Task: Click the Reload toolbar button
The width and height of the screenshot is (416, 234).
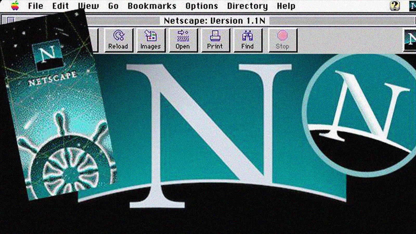Action: point(118,40)
